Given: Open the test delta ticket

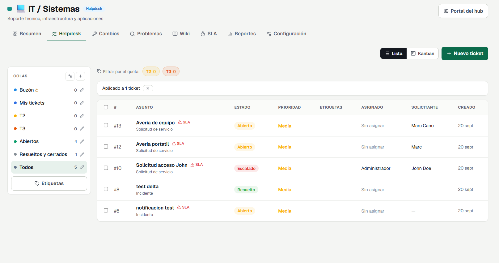Looking at the screenshot, I should (x=147, y=187).
